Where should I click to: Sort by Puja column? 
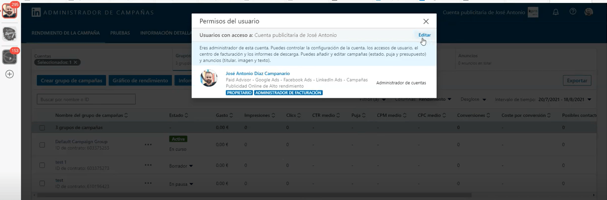359,116
